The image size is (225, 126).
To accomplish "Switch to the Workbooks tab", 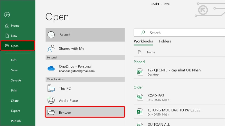I will tap(143, 41).
